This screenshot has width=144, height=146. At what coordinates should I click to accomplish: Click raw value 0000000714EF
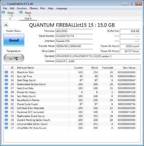coord(127,112)
